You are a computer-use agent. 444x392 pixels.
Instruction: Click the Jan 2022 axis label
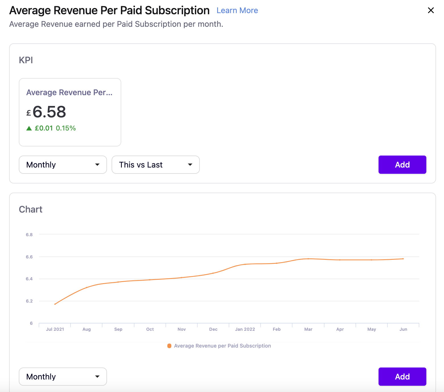pyautogui.click(x=245, y=329)
